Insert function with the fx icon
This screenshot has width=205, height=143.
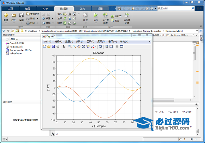pos(70,14)
